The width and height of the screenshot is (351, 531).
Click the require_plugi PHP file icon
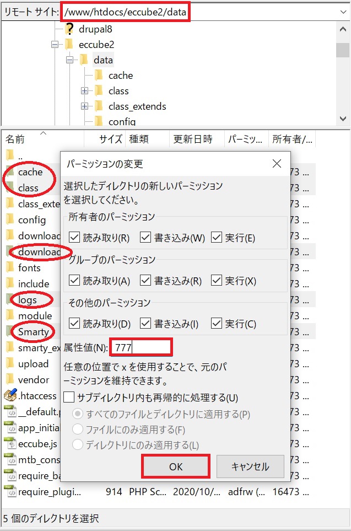(10, 492)
